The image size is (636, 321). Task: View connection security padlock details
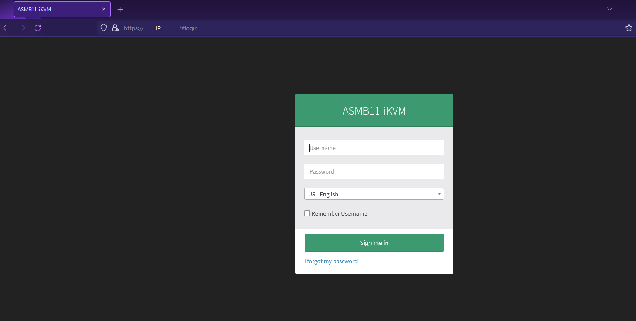tap(116, 28)
